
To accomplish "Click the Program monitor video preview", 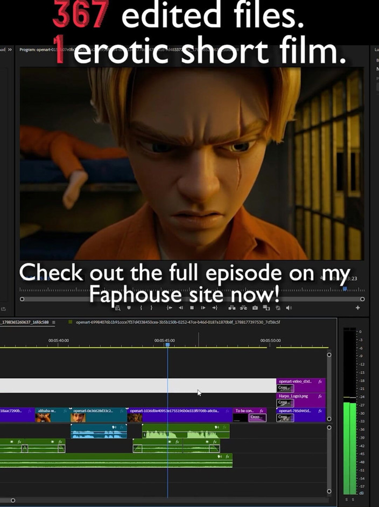I will [192, 163].
